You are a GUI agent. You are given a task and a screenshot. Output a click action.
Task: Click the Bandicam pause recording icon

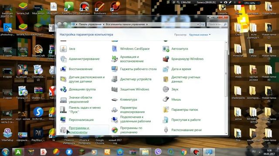pos(235,3)
